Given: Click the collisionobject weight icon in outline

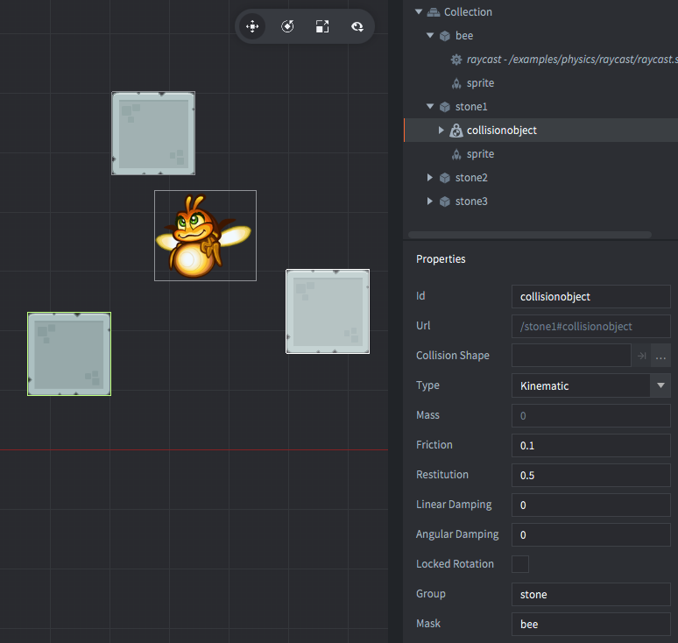Looking at the screenshot, I should 456,131.
